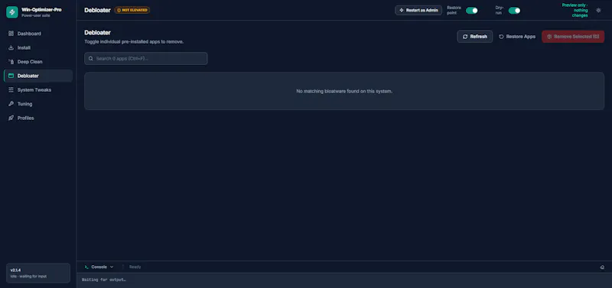The height and width of the screenshot is (288, 612).
Task: Click the 'Waiting for output…' console line
Action: (x=104, y=280)
